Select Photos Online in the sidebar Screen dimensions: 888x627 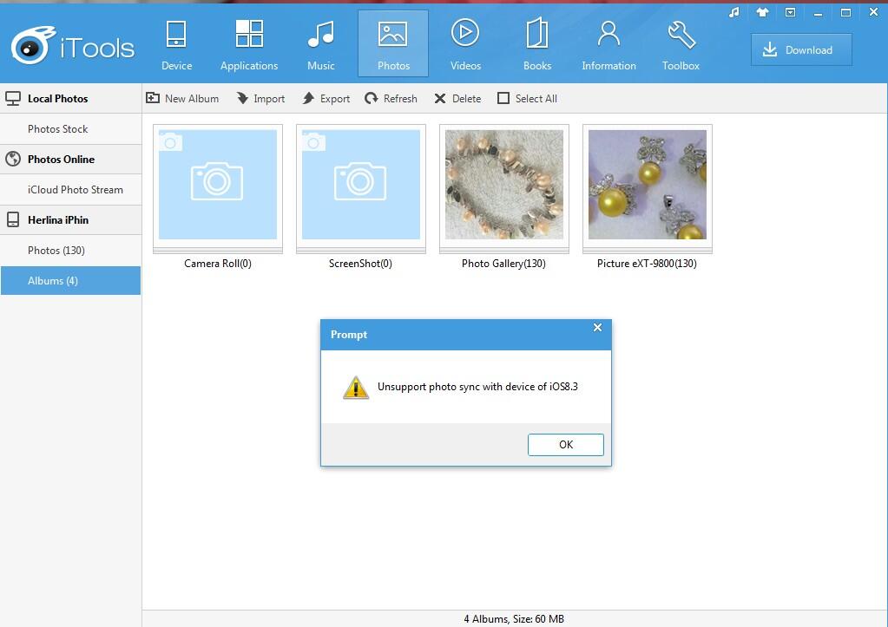[x=71, y=159]
